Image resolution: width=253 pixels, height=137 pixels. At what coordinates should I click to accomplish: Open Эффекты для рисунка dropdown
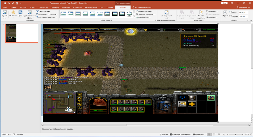[x=146, y=14]
